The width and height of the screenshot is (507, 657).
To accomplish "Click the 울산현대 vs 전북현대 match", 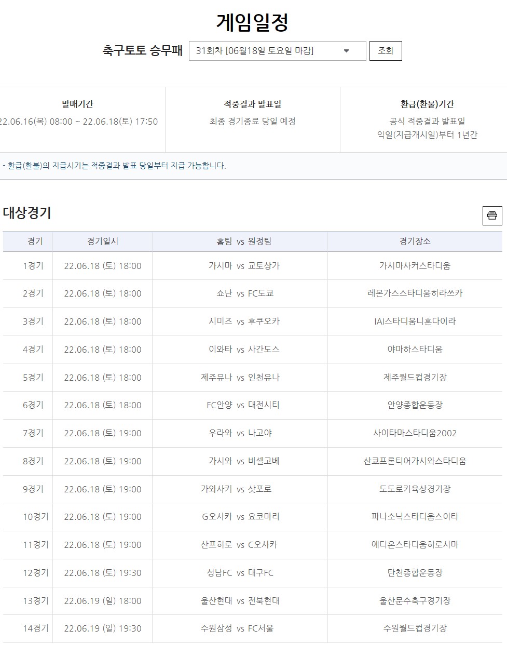I will coord(240,601).
